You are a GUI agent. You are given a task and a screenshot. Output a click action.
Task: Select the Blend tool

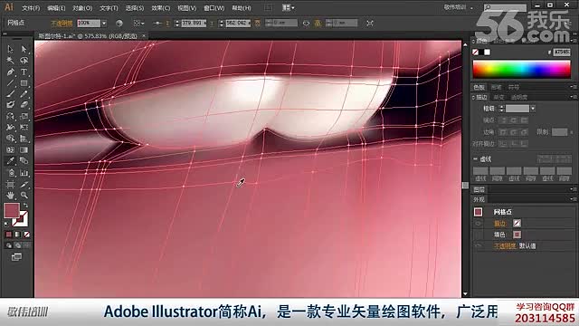coord(24,161)
